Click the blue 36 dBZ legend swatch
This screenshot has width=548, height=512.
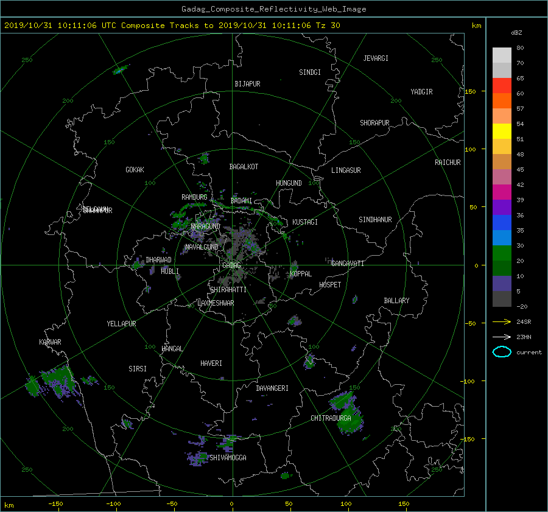point(502,223)
